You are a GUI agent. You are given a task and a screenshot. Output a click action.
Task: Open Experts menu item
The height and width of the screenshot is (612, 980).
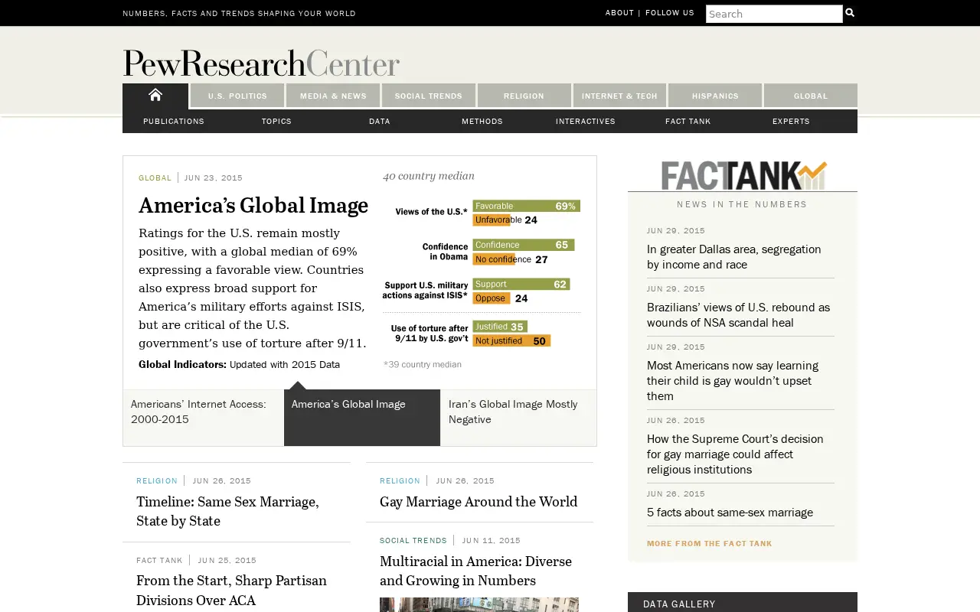tap(791, 121)
